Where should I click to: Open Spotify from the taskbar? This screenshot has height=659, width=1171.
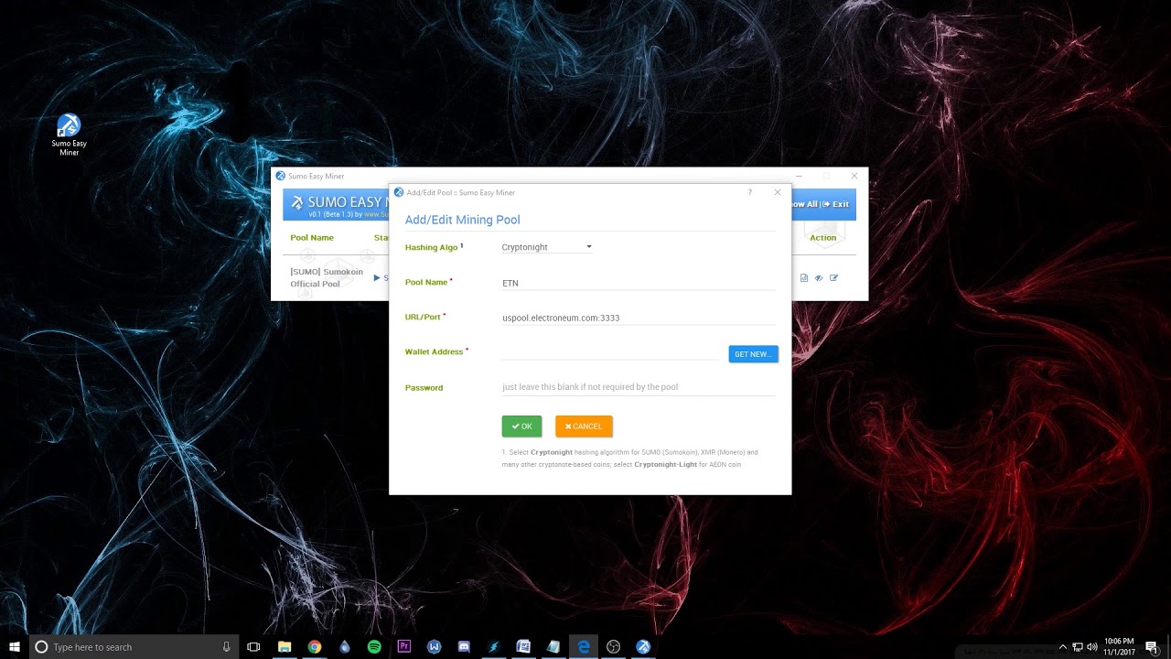tap(374, 647)
